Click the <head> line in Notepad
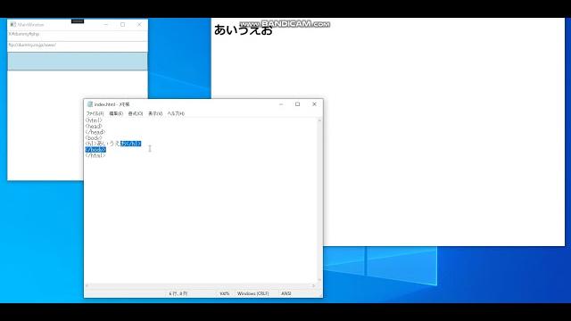 click(94, 127)
